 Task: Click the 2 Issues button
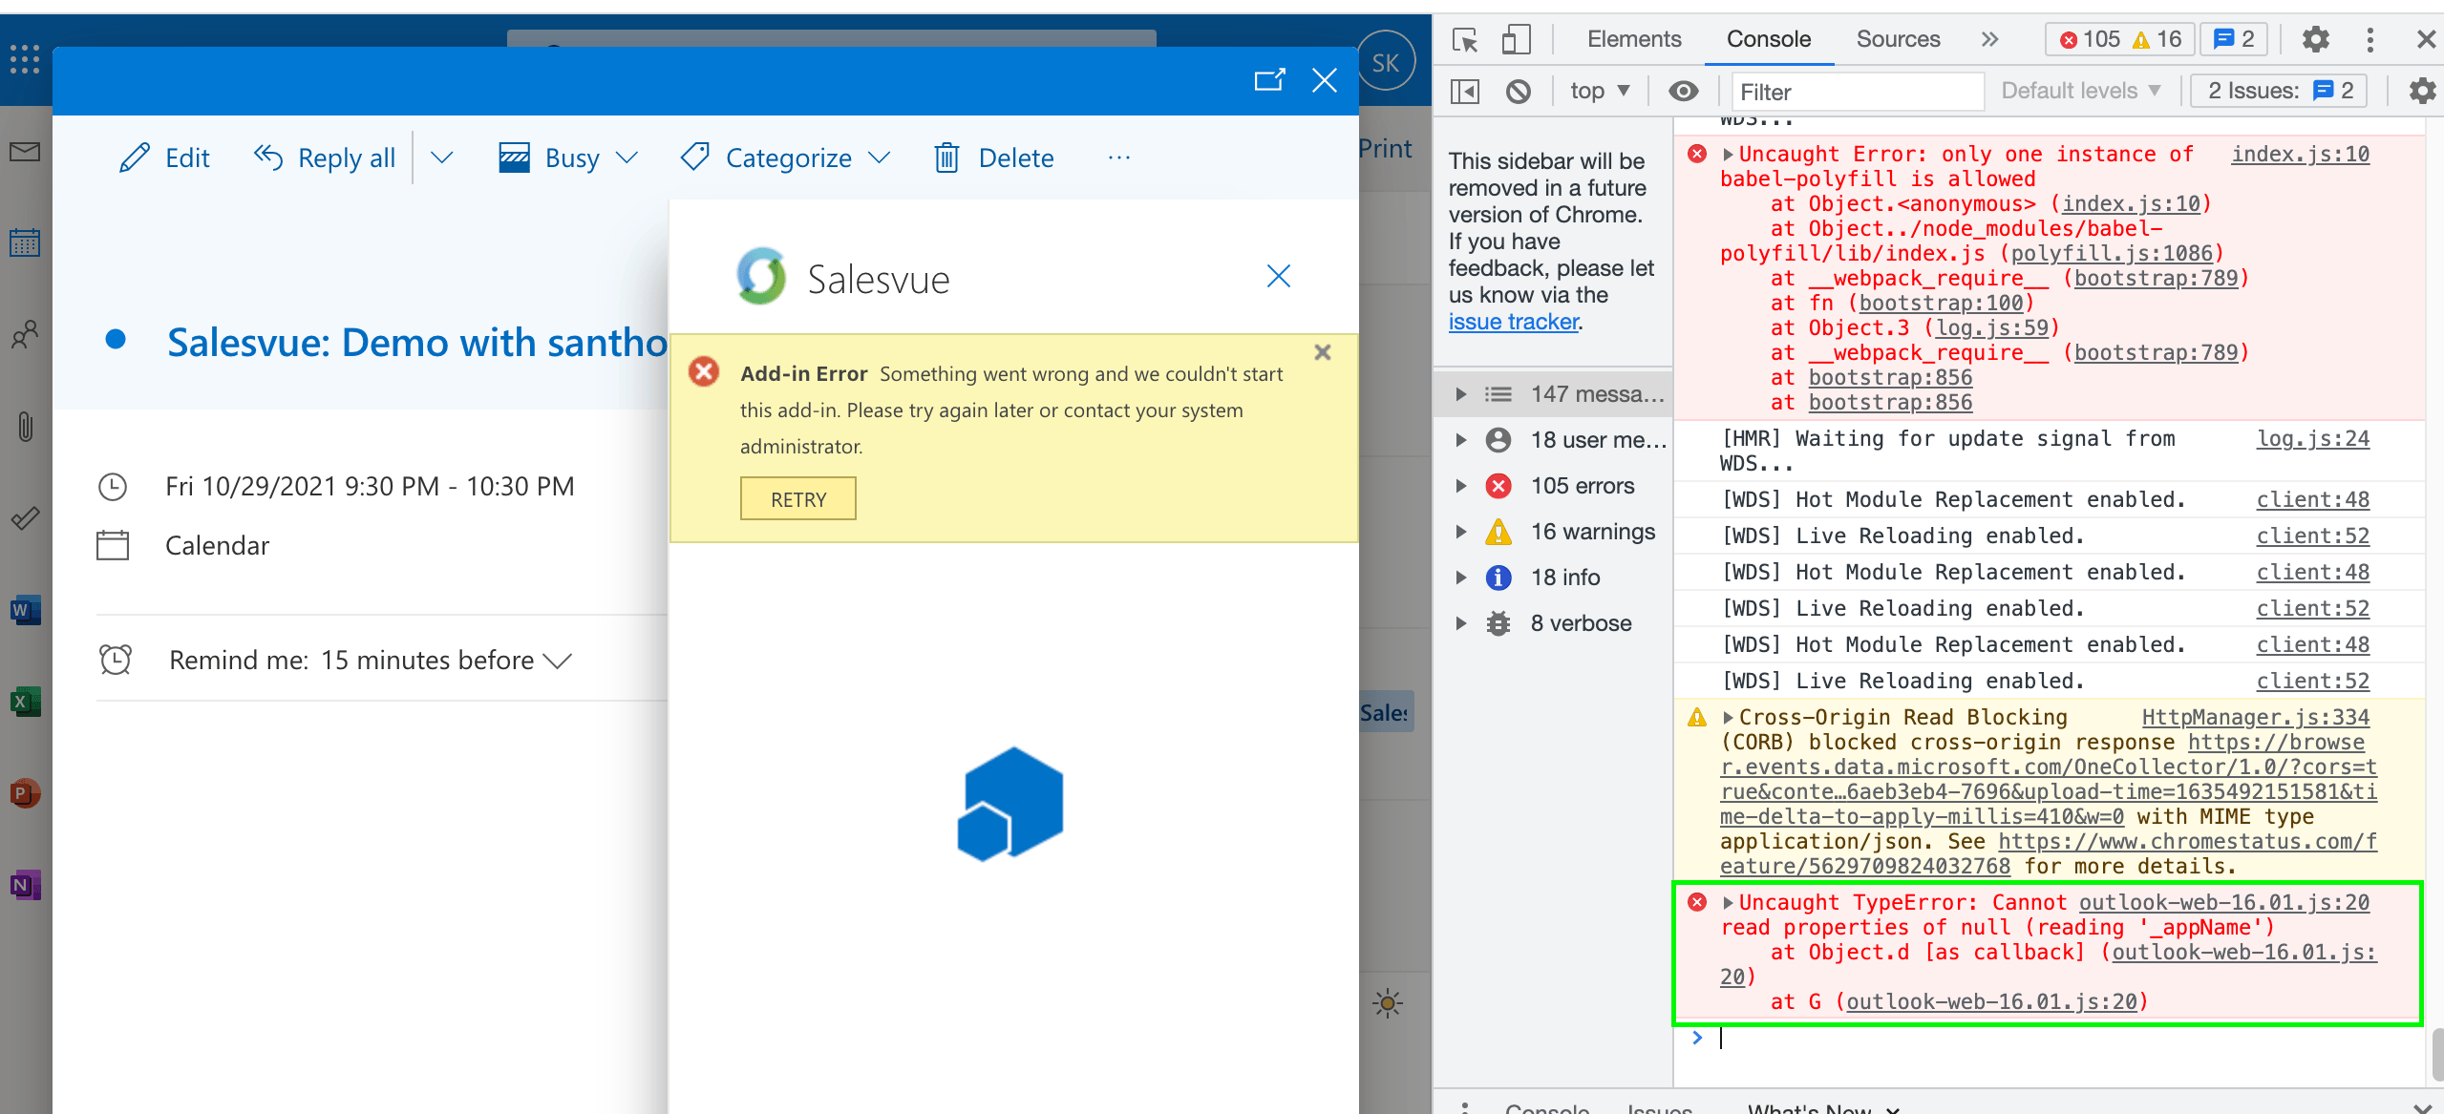[x=2279, y=92]
